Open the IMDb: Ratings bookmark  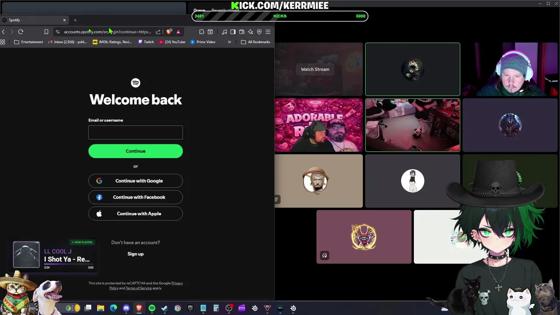coord(112,42)
